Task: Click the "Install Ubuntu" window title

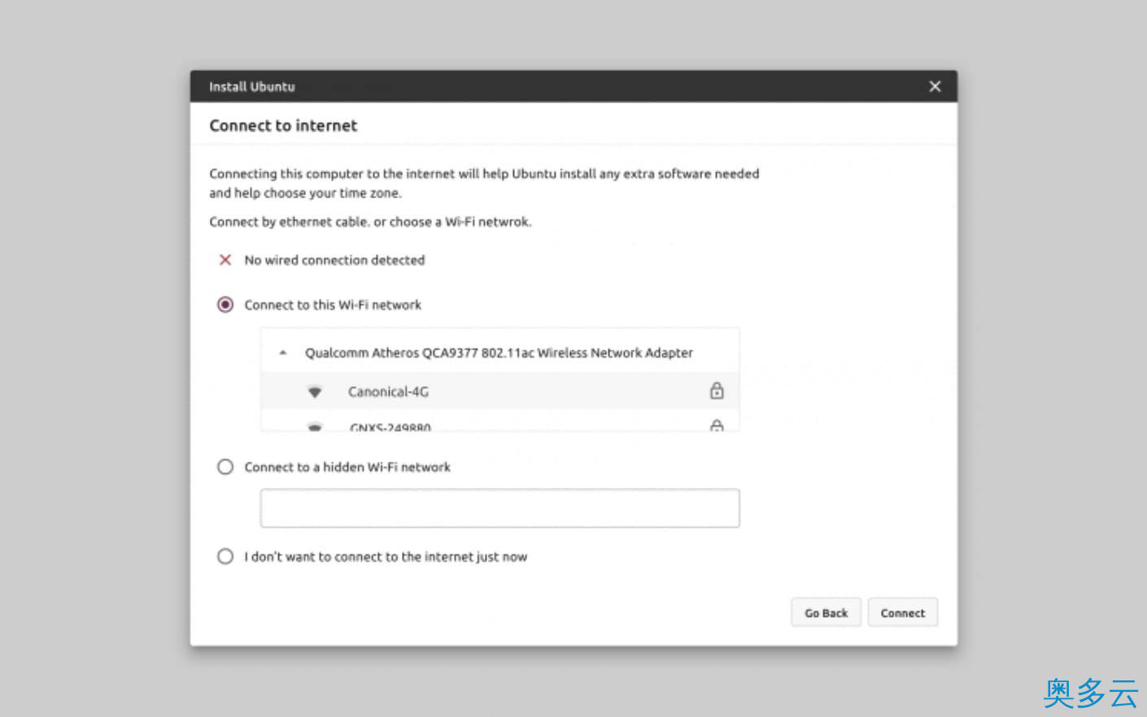Action: click(x=252, y=86)
